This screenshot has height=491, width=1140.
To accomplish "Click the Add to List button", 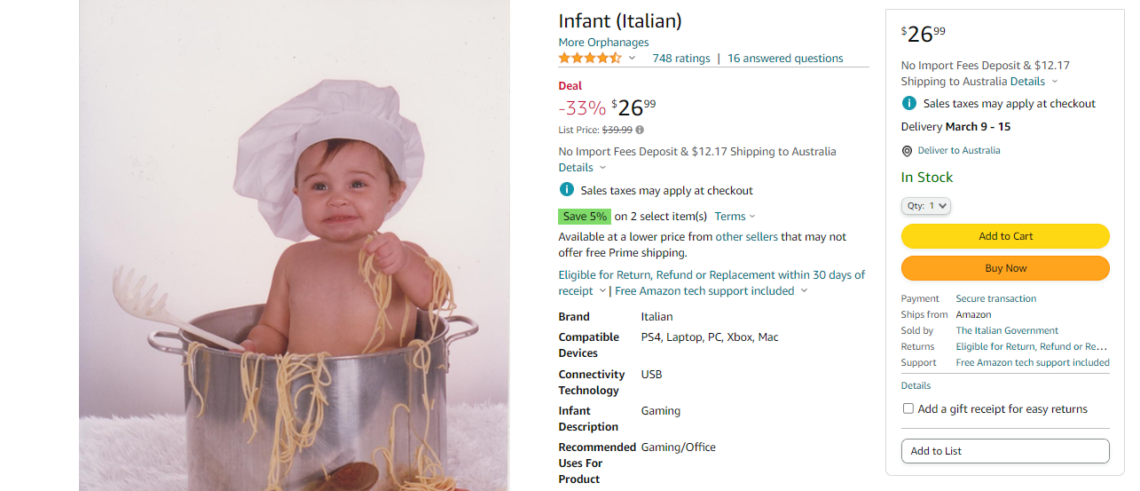I will [x=1005, y=451].
